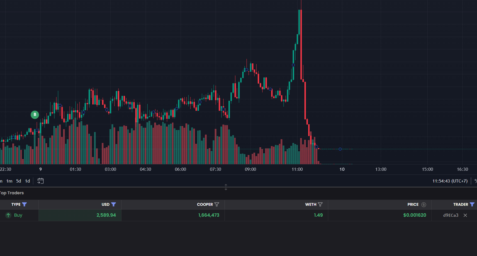Screen dimensions: 477x256
Task: Toggle the PRICE currency dollar icon
Action: coord(423,205)
